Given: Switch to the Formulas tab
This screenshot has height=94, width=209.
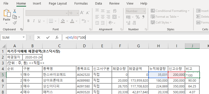Looking at the screenshot, I should click(81, 4).
